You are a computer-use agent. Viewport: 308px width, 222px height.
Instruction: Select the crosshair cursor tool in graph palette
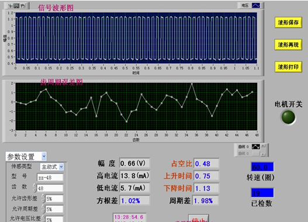10,6
